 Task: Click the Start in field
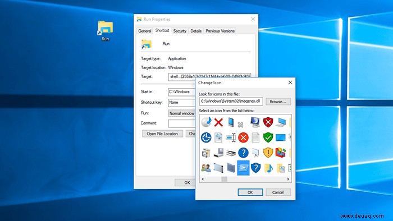182,92
